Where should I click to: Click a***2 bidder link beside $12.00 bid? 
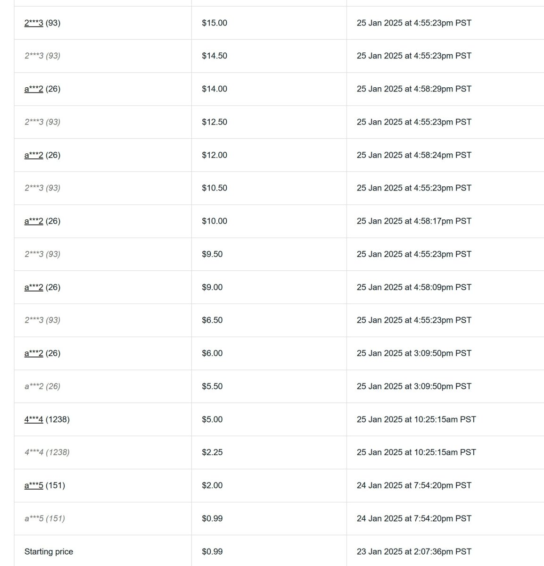tap(33, 155)
